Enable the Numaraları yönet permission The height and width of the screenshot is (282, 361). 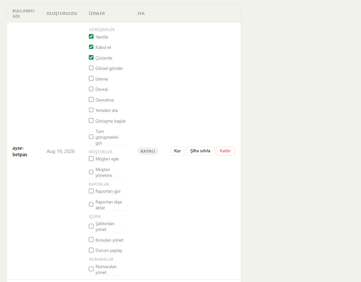[x=91, y=269]
